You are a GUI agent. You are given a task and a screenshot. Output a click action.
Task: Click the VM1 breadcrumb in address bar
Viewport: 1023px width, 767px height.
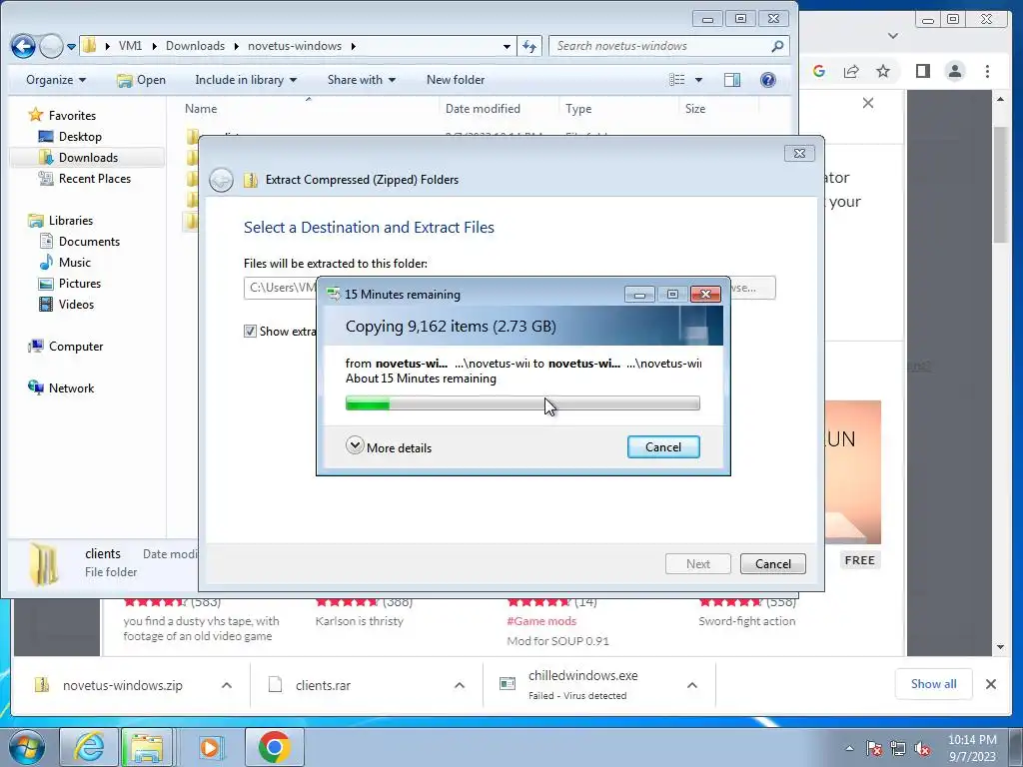[131, 46]
